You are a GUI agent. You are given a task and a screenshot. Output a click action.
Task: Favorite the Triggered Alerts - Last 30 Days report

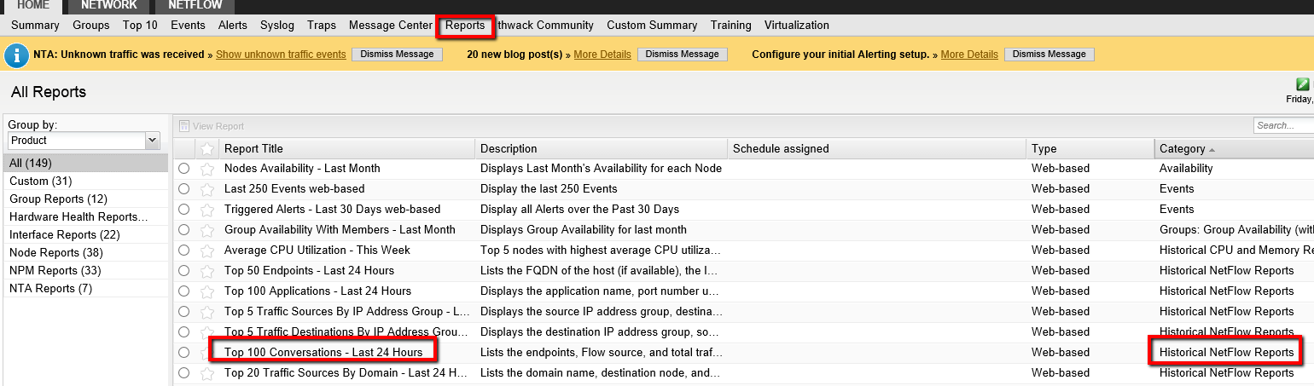(206, 210)
